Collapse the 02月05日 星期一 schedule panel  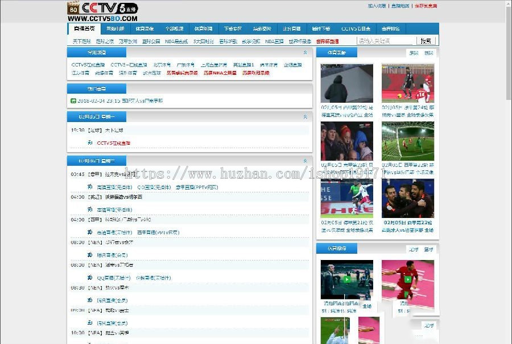click(x=305, y=116)
